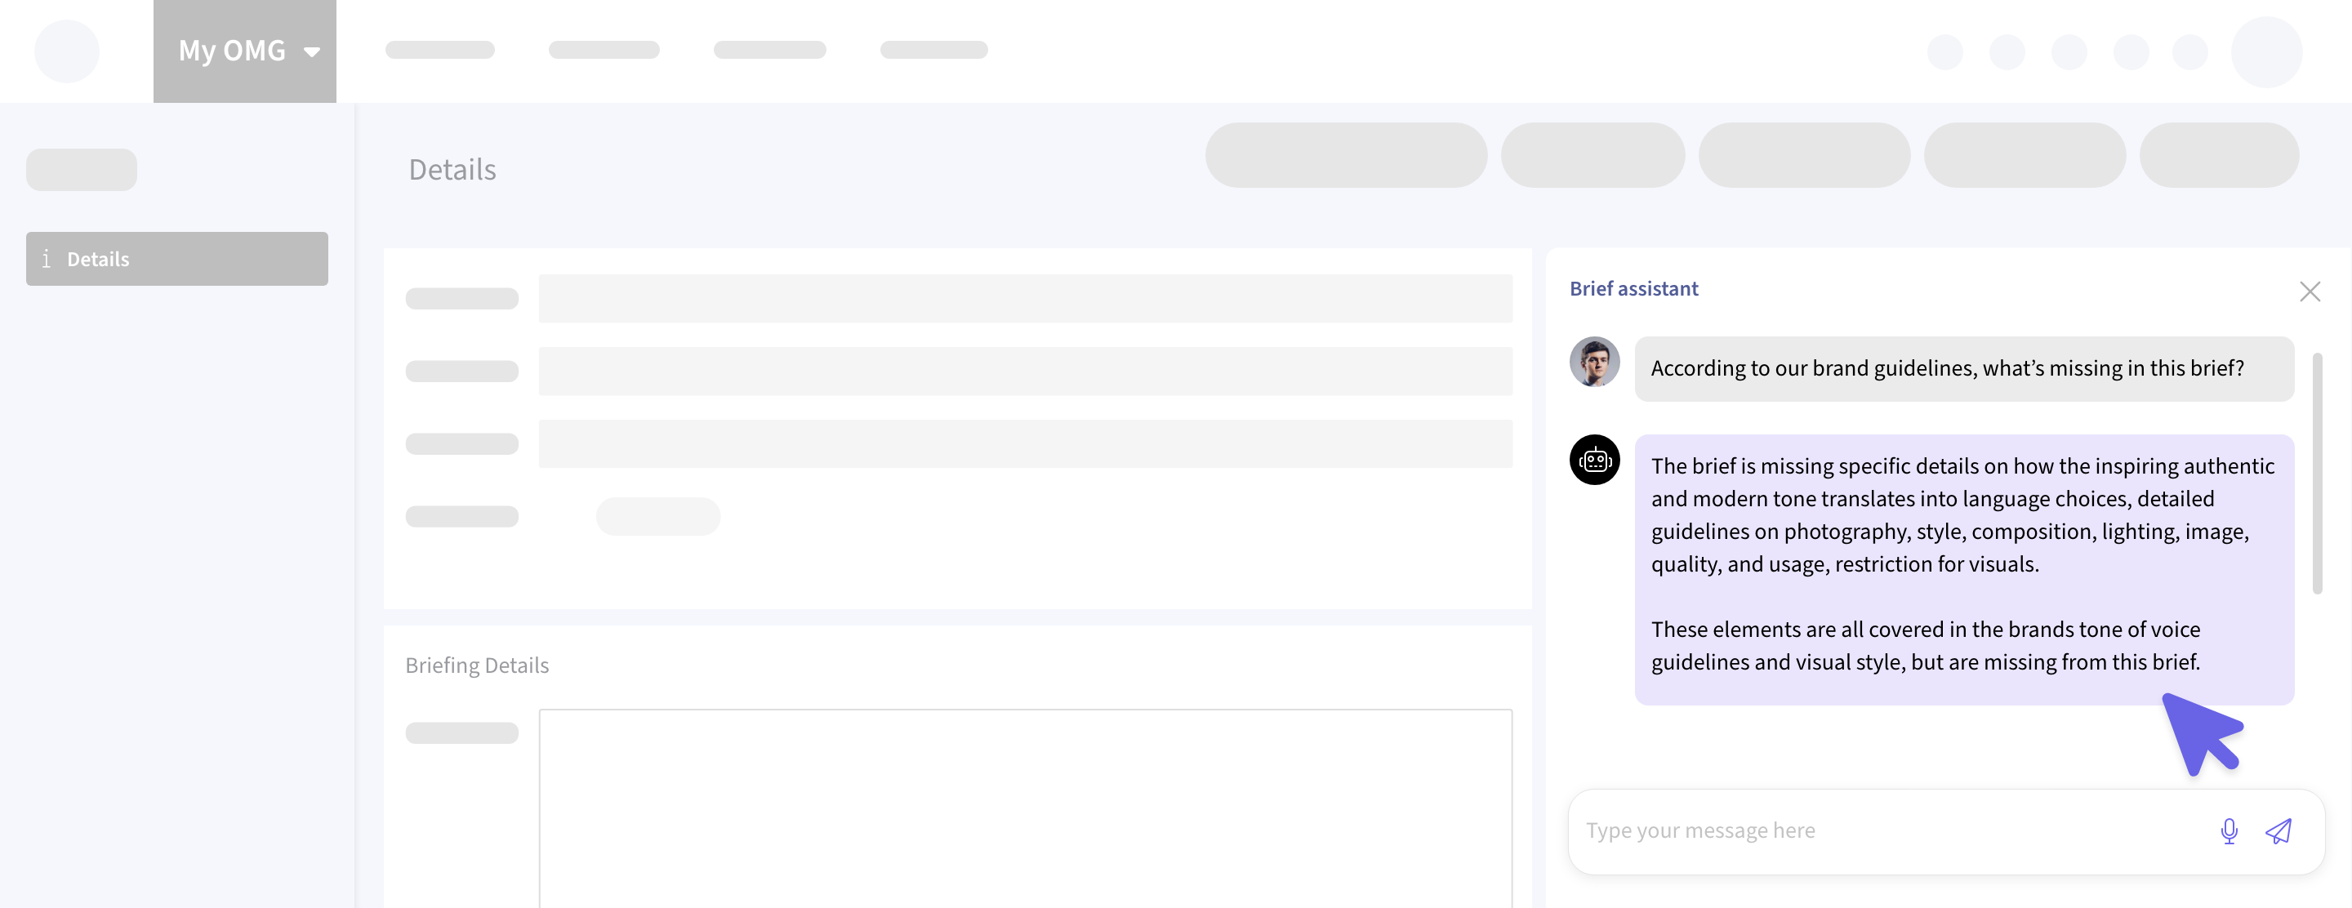Screen dimensions: 2352x908
Task: Click the Brief assistant chat scrollbar
Action: coord(2318,474)
